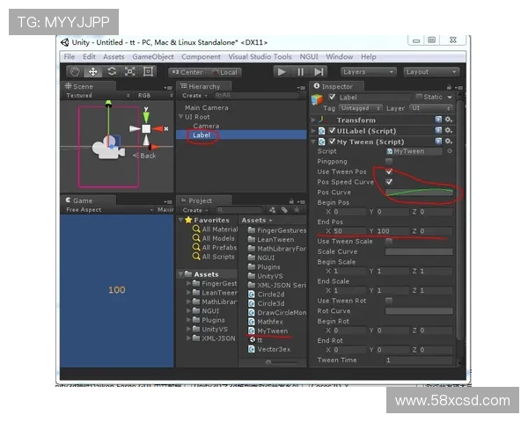Click search by type icon in Project

(273, 210)
